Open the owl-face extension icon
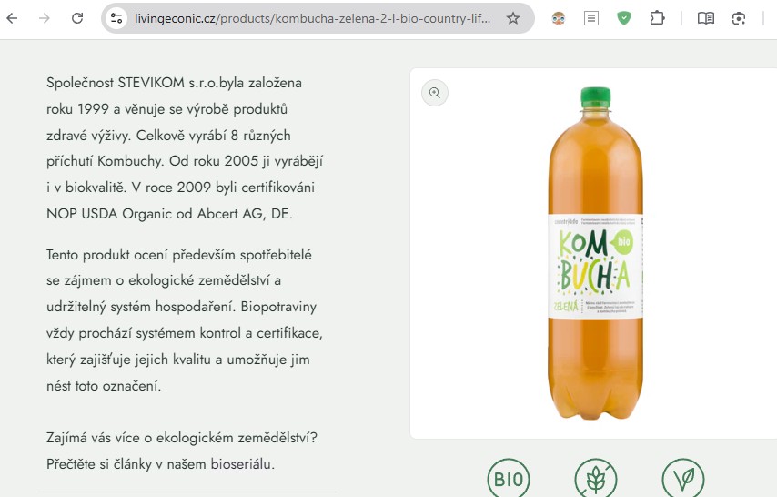Viewport: 777px width, 497px height. click(x=559, y=18)
